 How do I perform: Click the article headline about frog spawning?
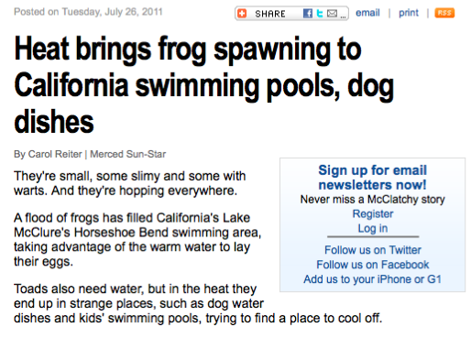204,84
